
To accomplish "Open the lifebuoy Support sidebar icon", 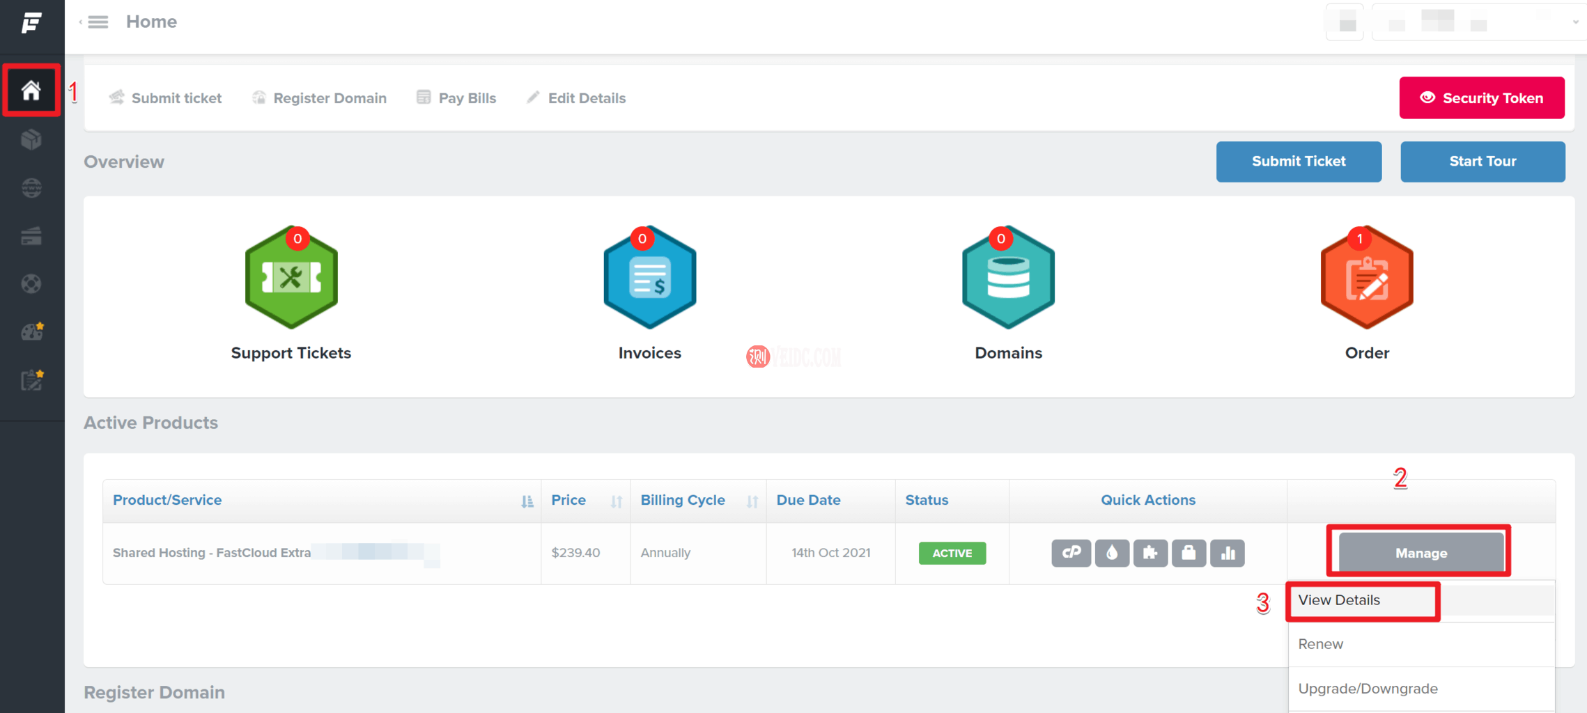I will pyautogui.click(x=31, y=284).
